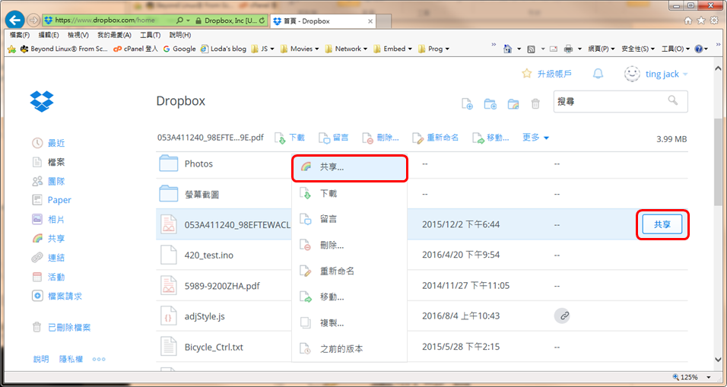Click the upgrade account star icon
Viewport: 727px width, 387px height.
527,74
